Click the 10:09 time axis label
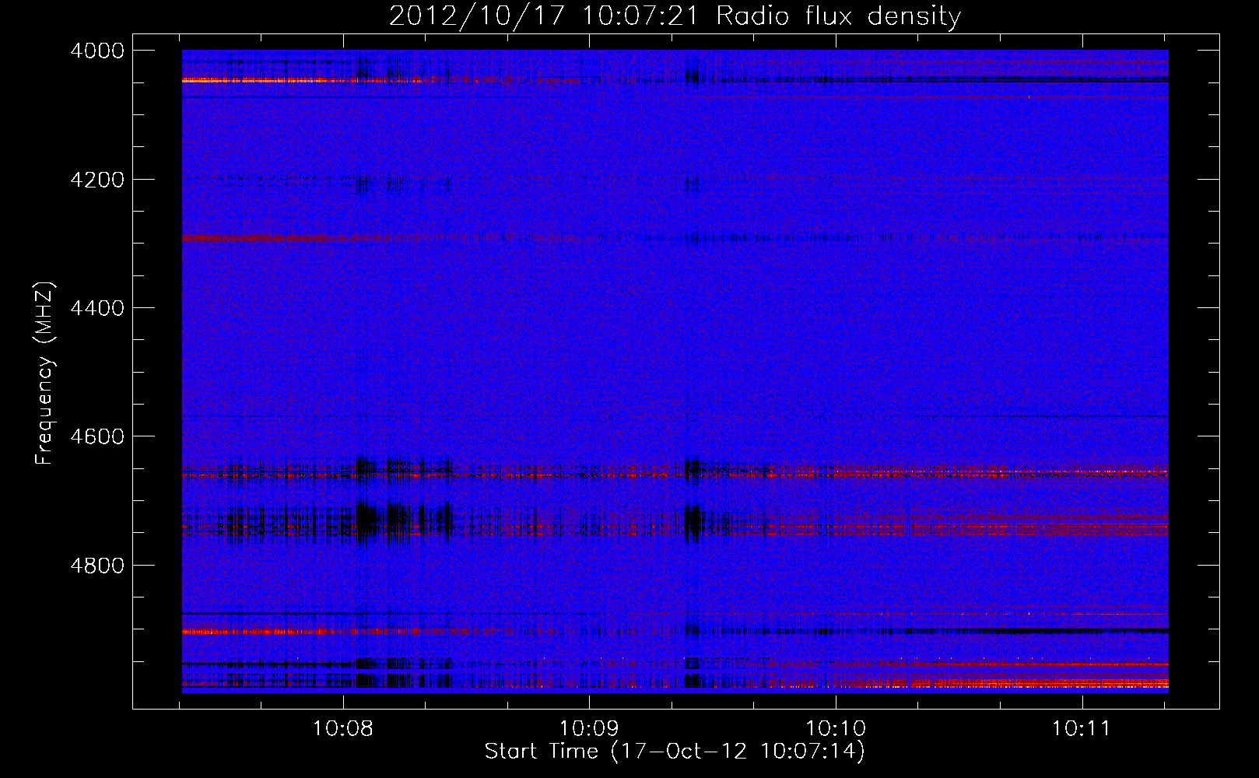The image size is (1259, 778). point(589,729)
